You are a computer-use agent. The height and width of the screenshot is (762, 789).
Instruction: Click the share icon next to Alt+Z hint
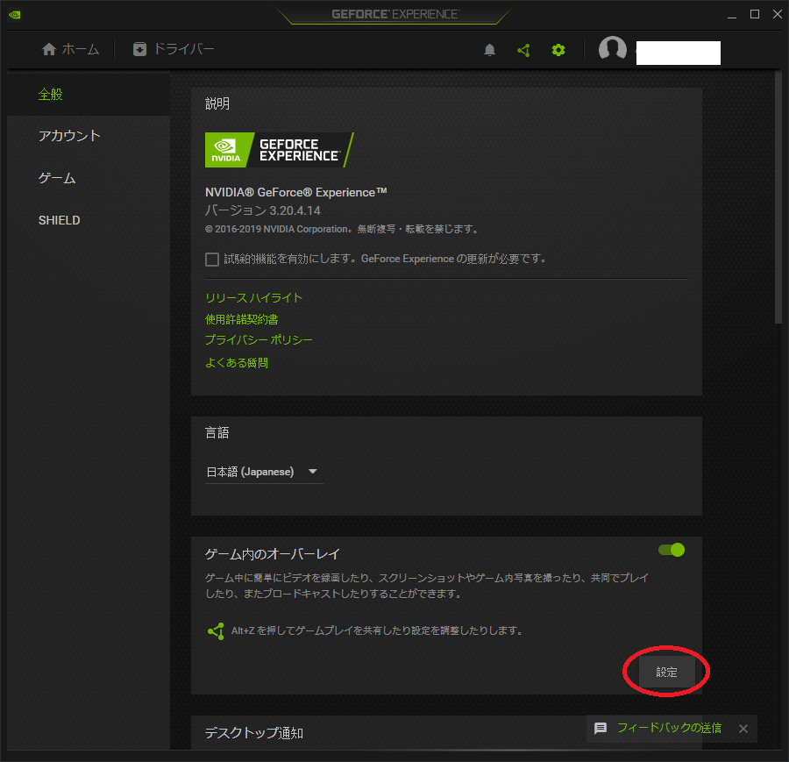216,631
